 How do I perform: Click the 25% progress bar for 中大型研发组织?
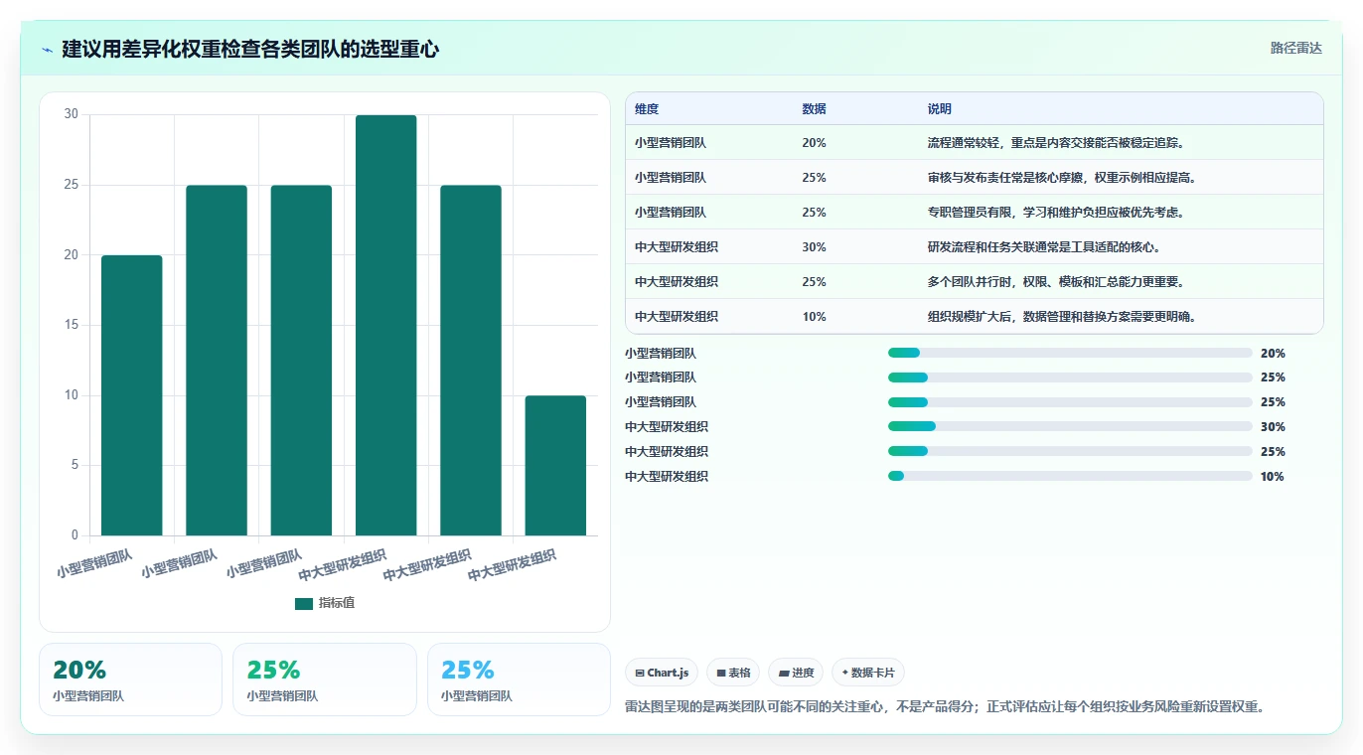[1070, 452]
